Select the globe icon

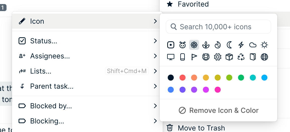tap(264, 57)
